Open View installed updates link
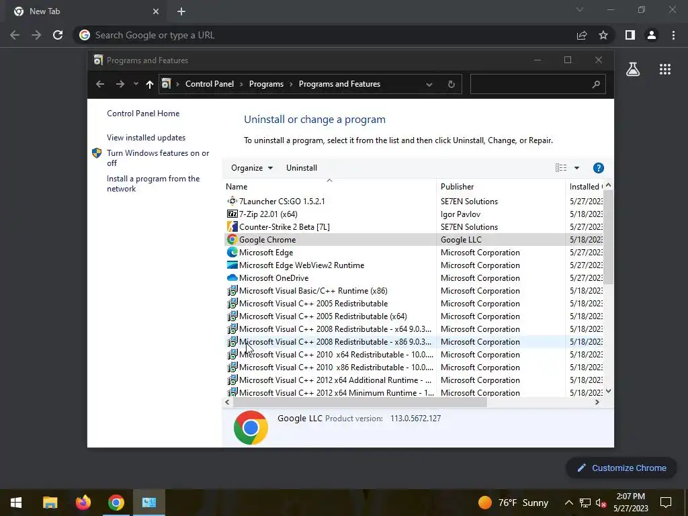 click(146, 137)
